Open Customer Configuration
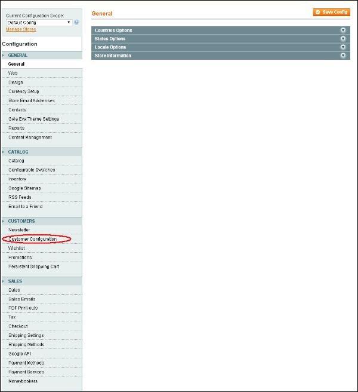 pyautogui.click(x=32, y=239)
